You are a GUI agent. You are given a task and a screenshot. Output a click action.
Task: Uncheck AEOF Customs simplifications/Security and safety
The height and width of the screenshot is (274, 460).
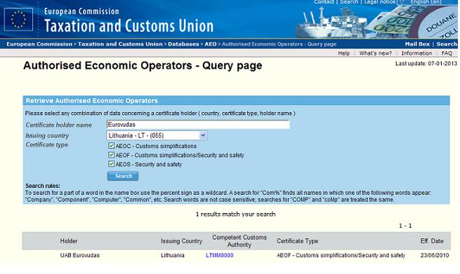pos(111,155)
